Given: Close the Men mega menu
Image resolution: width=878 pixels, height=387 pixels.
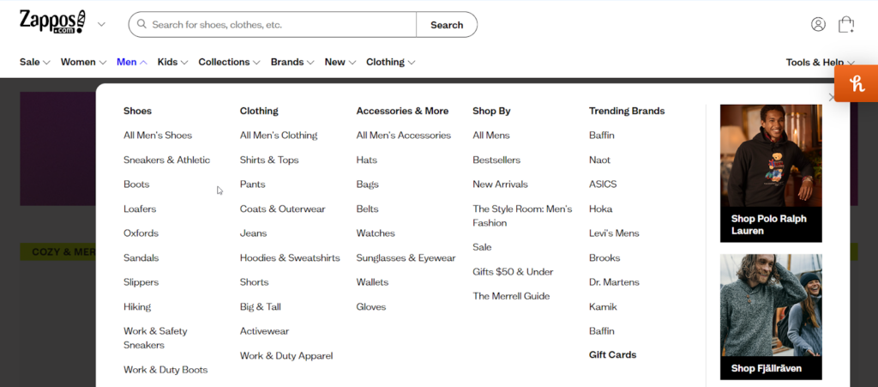Looking at the screenshot, I should pyautogui.click(x=831, y=98).
